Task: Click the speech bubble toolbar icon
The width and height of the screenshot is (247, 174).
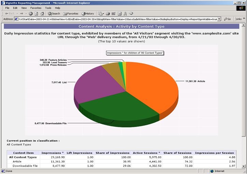Action: coord(131,14)
